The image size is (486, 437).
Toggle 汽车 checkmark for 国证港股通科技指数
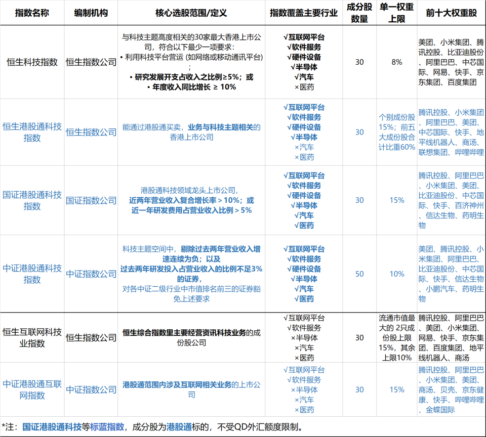(x=304, y=214)
